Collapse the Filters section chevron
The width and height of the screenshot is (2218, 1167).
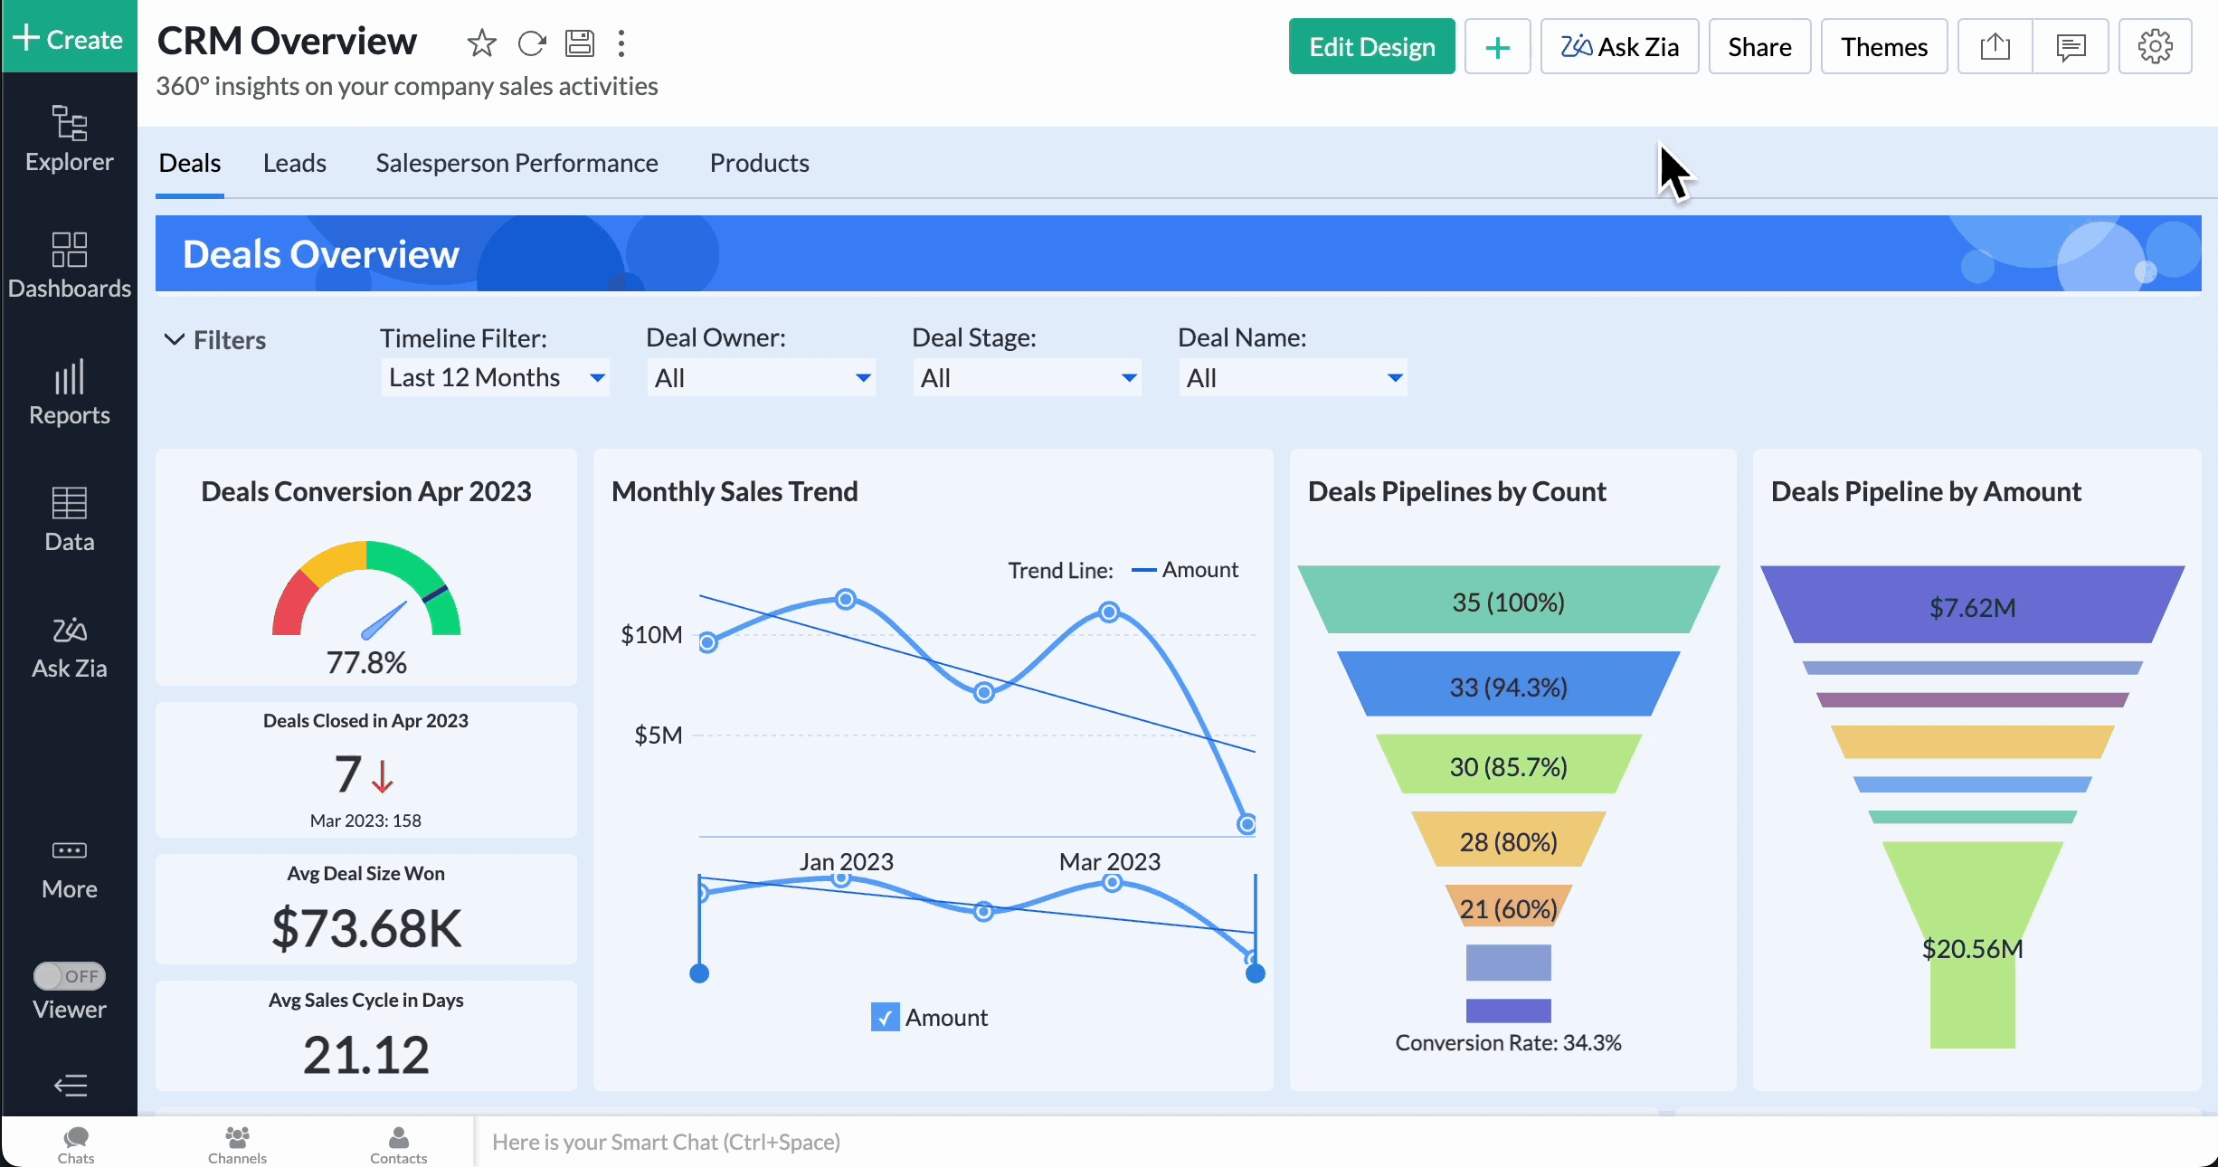coord(174,339)
